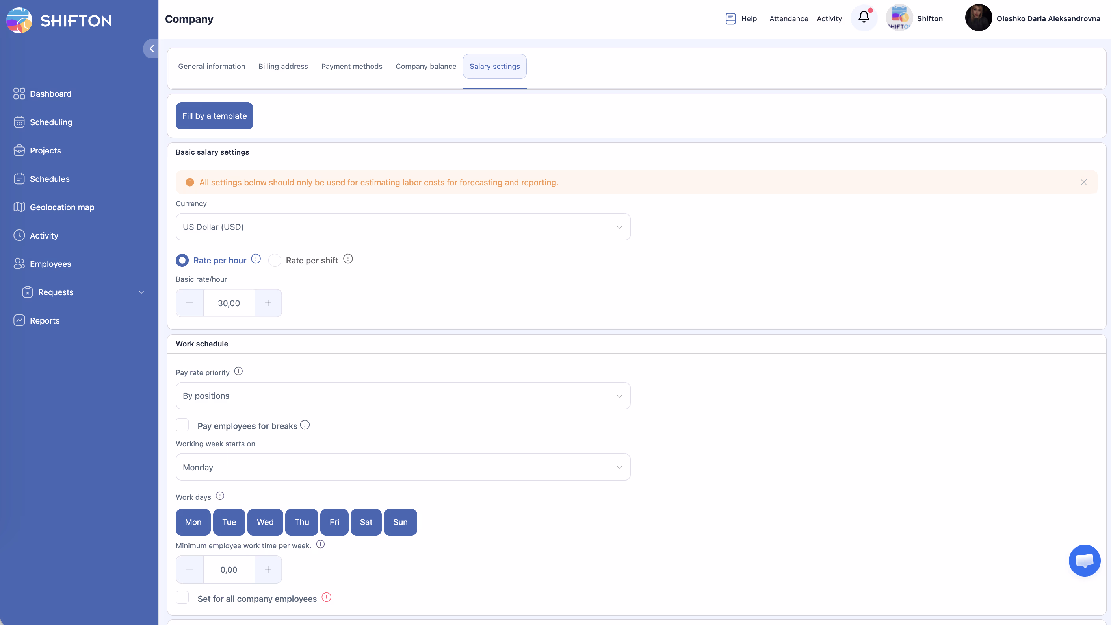The width and height of the screenshot is (1111, 625).
Task: Open the notifications bell icon
Action: point(864,17)
